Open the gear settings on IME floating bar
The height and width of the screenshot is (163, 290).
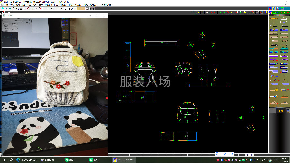click(x=232, y=154)
